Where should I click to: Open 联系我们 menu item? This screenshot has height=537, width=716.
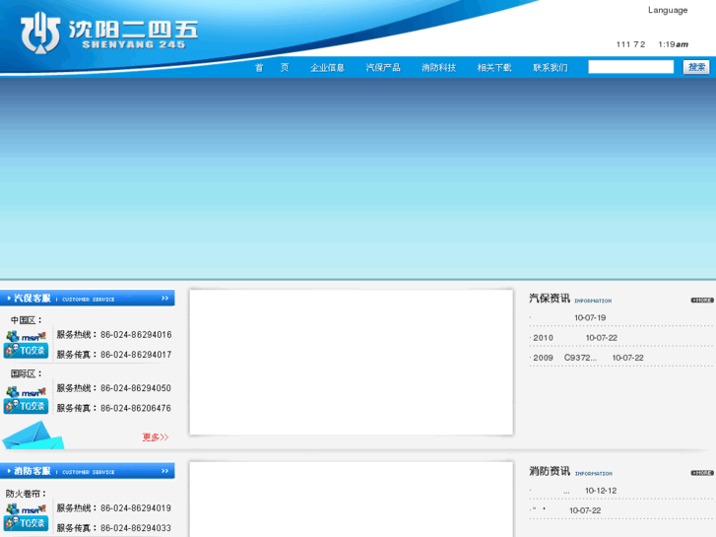pos(551,68)
